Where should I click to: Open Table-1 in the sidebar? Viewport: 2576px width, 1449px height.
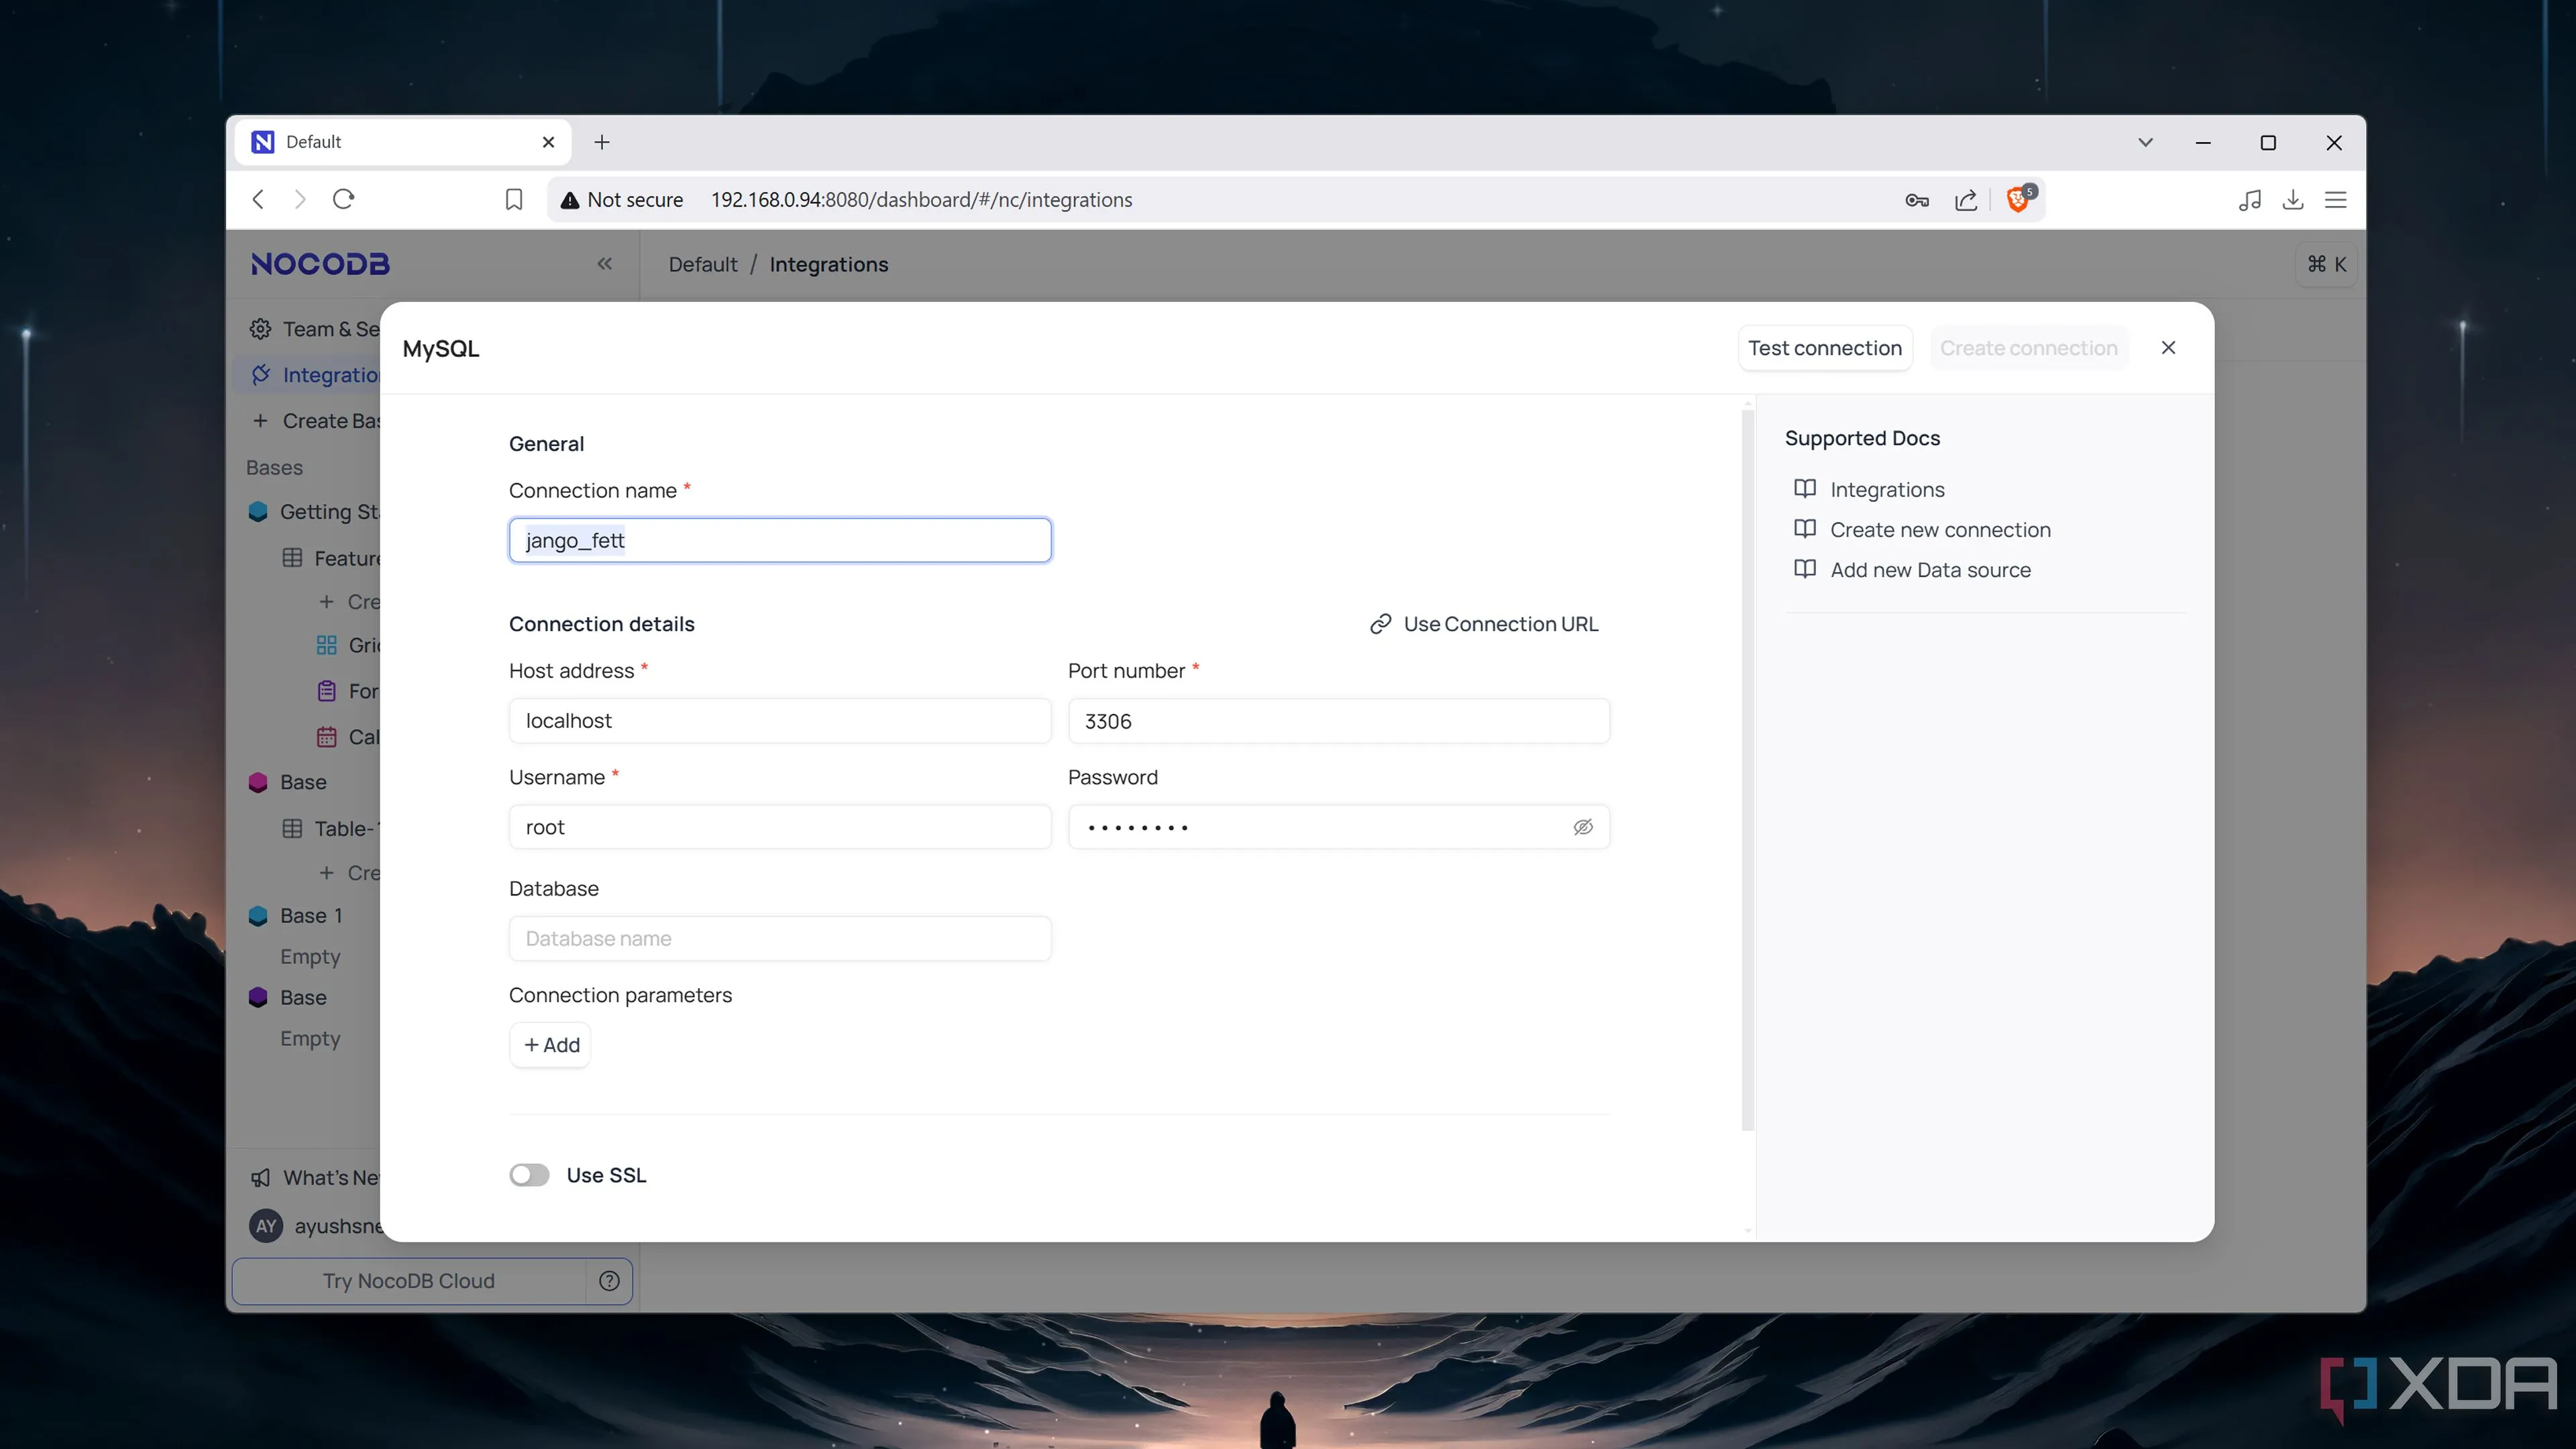click(330, 828)
